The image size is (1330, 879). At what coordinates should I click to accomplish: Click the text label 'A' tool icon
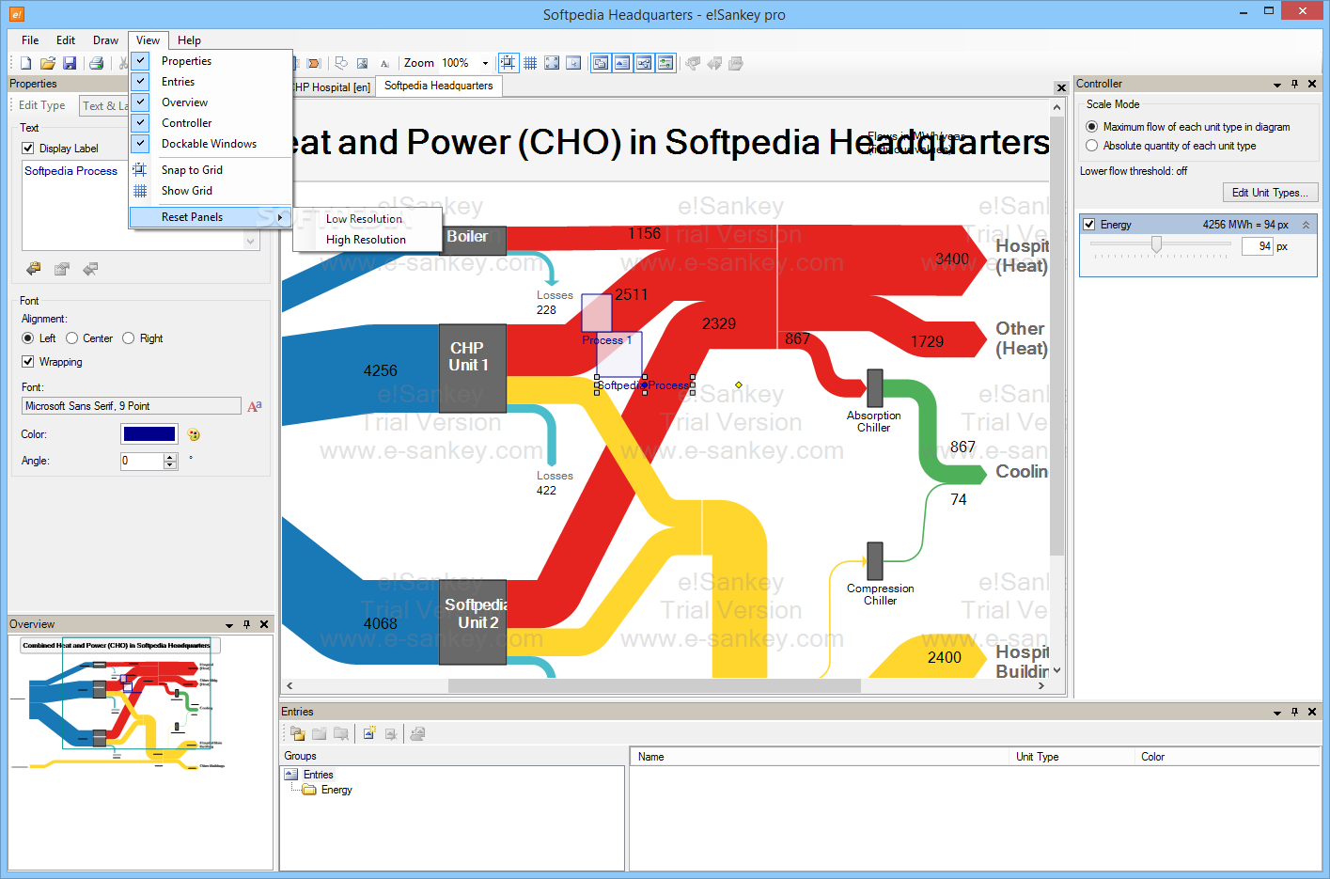click(x=384, y=63)
